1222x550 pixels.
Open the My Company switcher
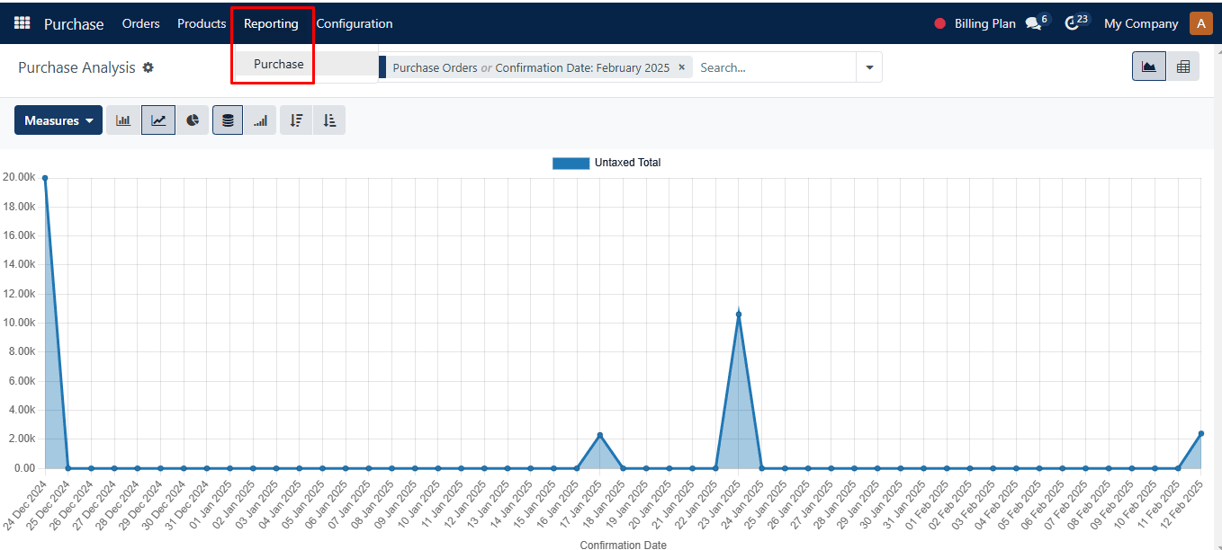tap(1141, 24)
